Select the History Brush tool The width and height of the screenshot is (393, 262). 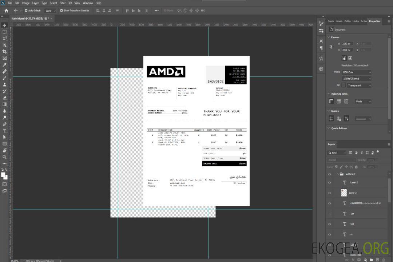pyautogui.click(x=4, y=91)
